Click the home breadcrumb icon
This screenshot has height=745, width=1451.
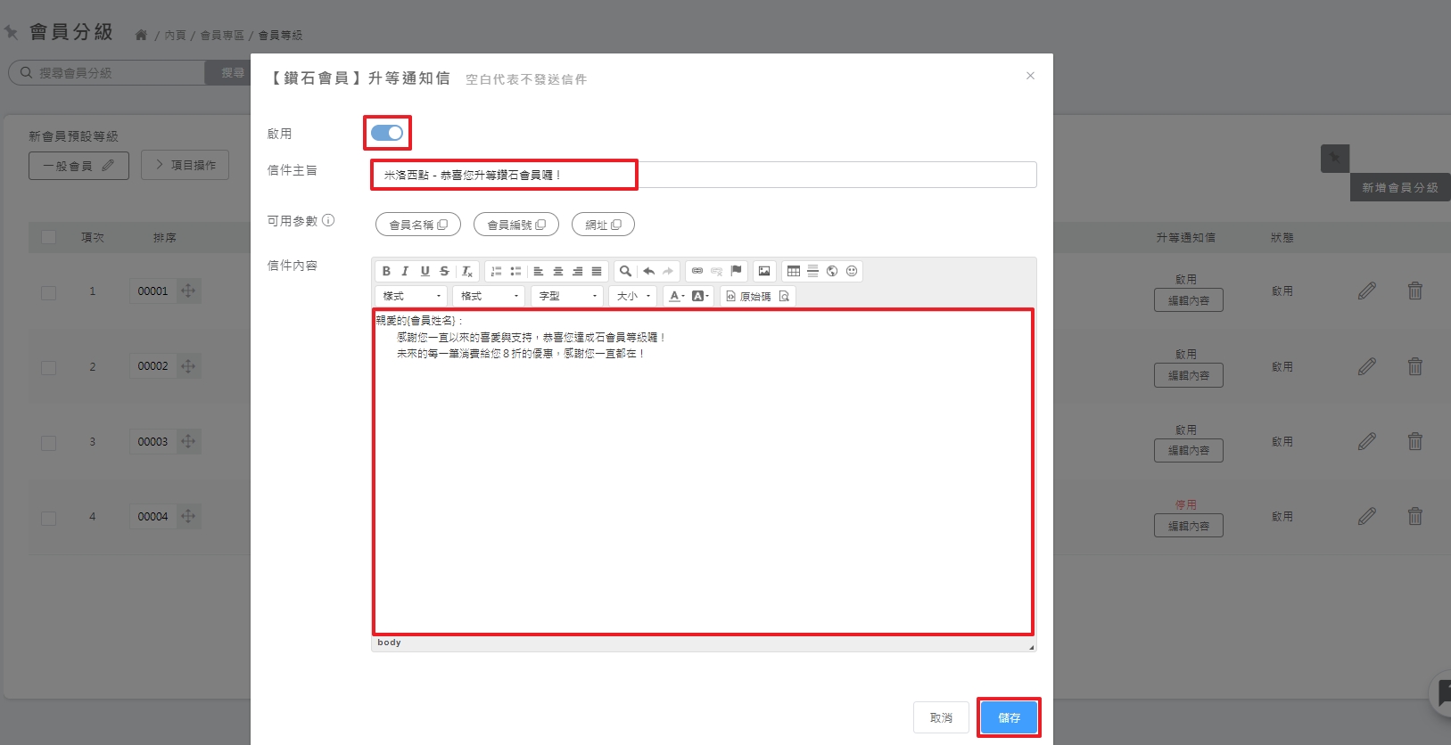(141, 35)
